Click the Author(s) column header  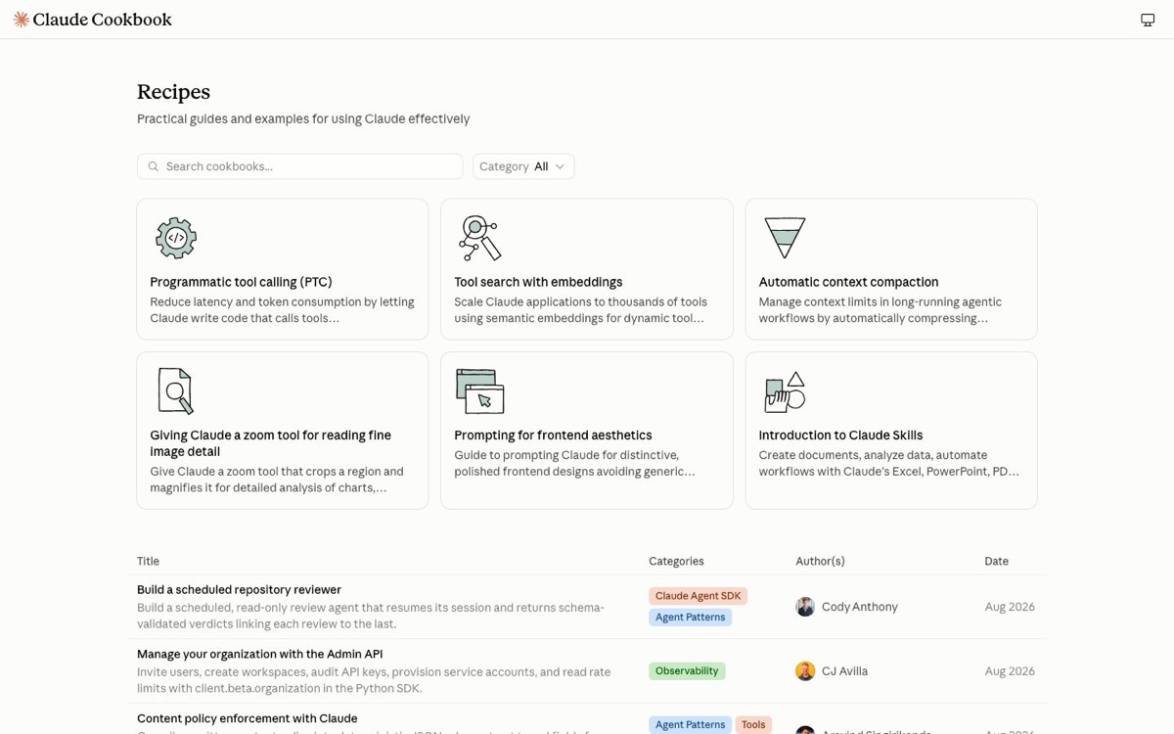coord(820,562)
